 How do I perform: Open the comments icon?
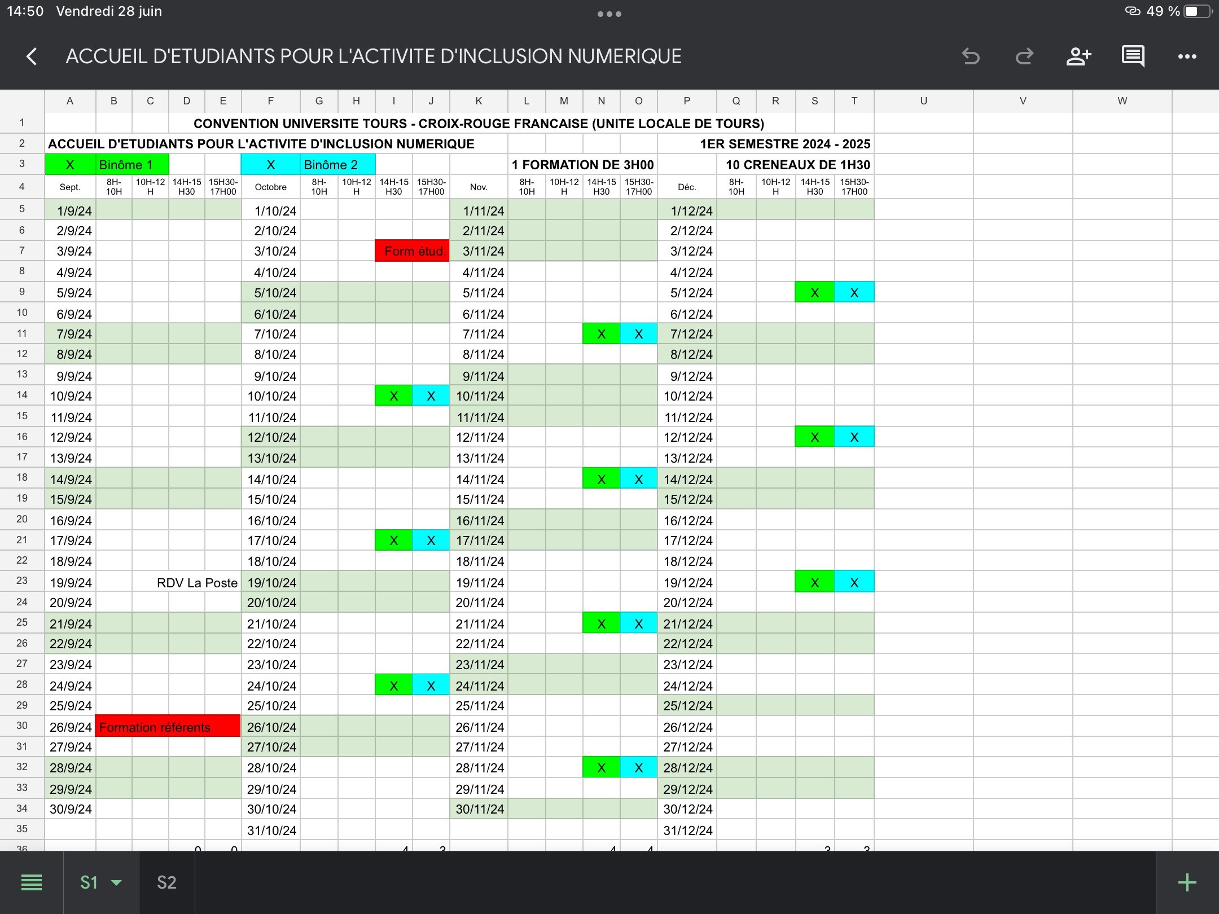click(1133, 56)
